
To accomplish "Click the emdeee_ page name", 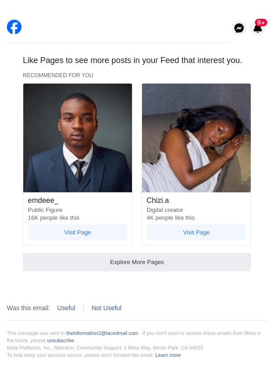I will pyautogui.click(x=43, y=200).
